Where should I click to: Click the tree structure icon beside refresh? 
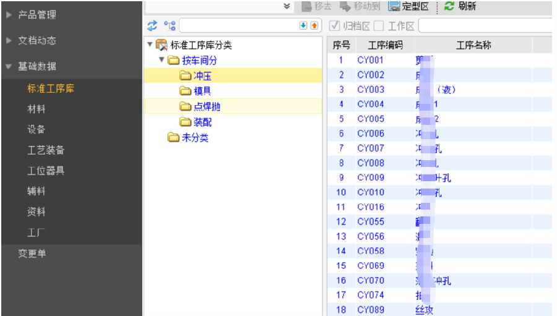(x=170, y=25)
